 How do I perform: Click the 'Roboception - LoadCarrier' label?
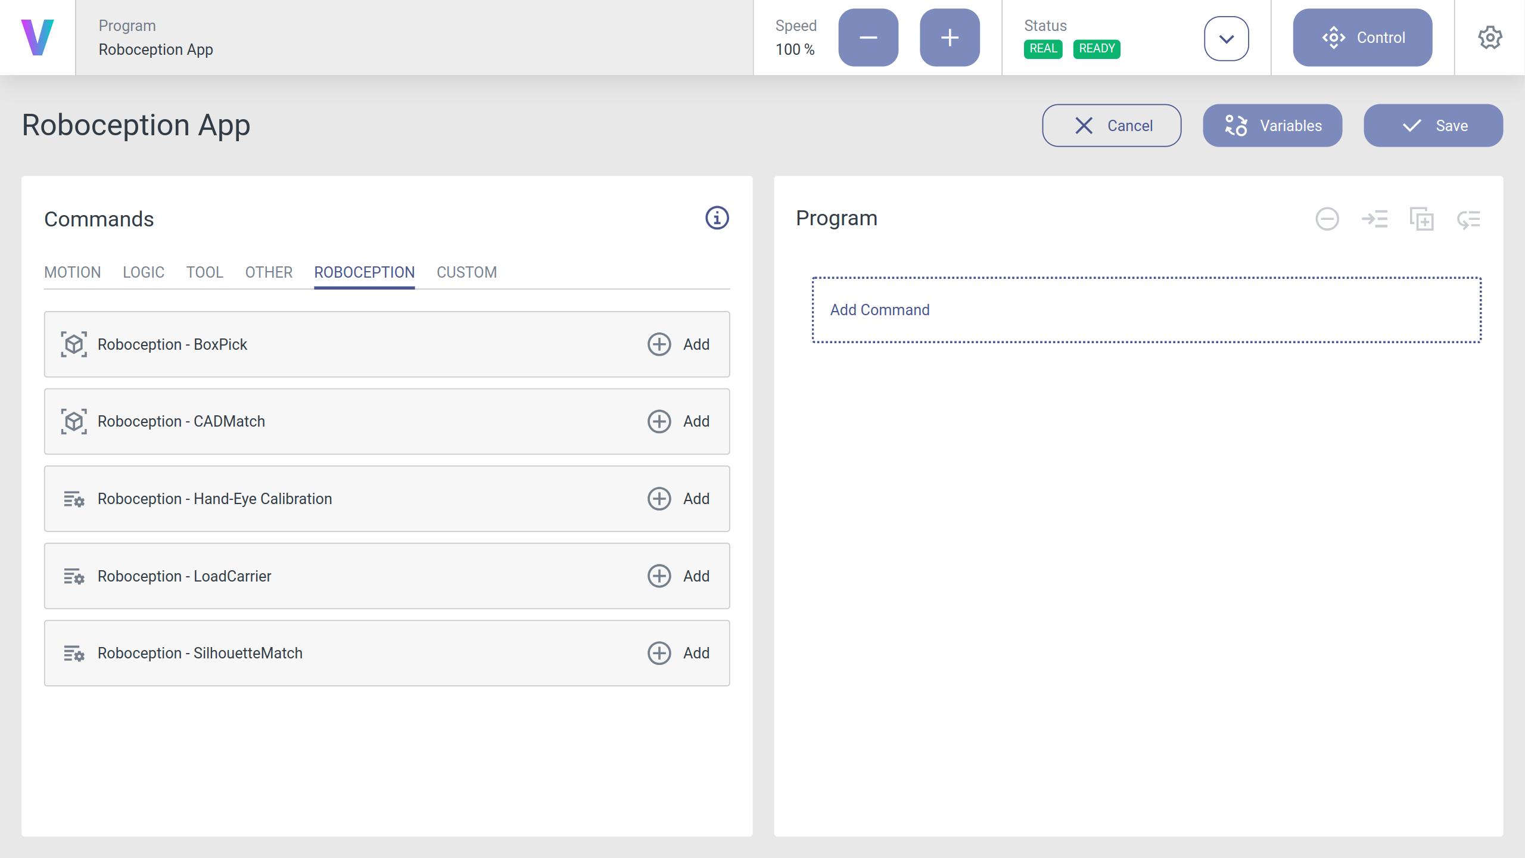tap(185, 576)
